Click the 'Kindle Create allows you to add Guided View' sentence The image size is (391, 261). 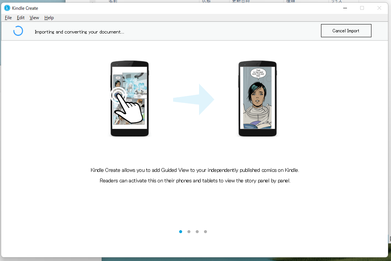(195, 170)
